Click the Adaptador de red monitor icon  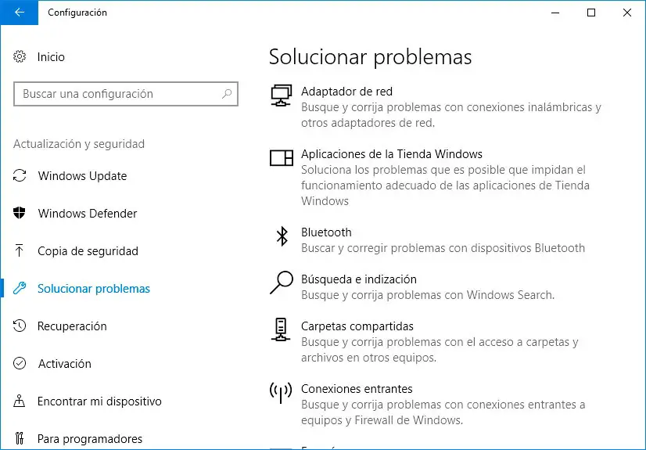click(x=281, y=95)
